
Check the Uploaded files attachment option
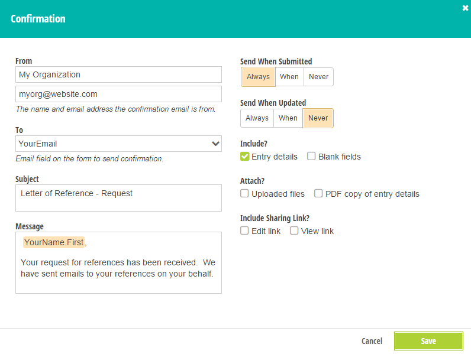(244, 193)
